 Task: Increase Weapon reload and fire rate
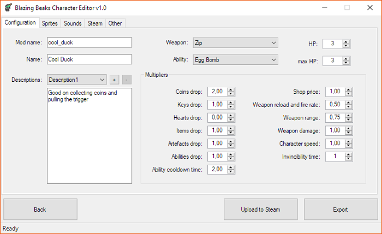tap(349, 103)
